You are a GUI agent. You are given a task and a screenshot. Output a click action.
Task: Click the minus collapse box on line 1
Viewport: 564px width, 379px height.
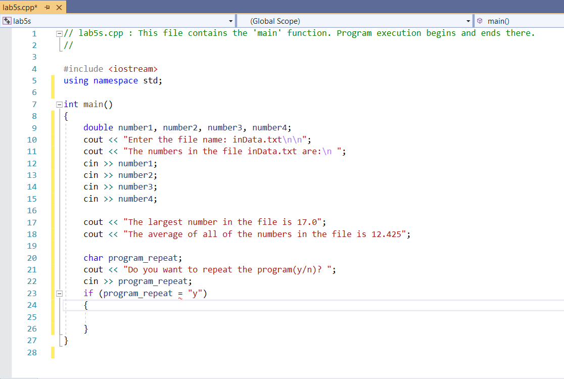(59, 32)
